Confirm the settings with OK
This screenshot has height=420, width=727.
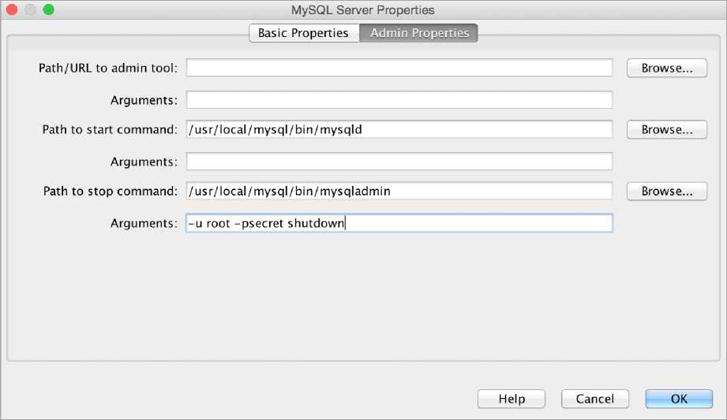(679, 399)
